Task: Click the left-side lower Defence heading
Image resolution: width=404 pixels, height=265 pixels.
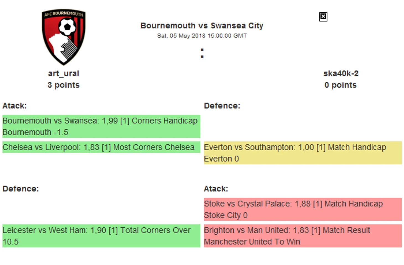Action: (x=21, y=189)
